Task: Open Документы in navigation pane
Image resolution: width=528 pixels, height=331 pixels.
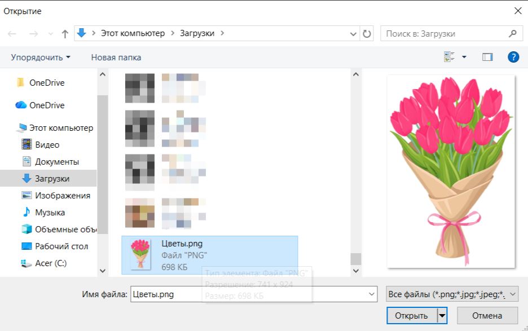Action: click(56, 162)
